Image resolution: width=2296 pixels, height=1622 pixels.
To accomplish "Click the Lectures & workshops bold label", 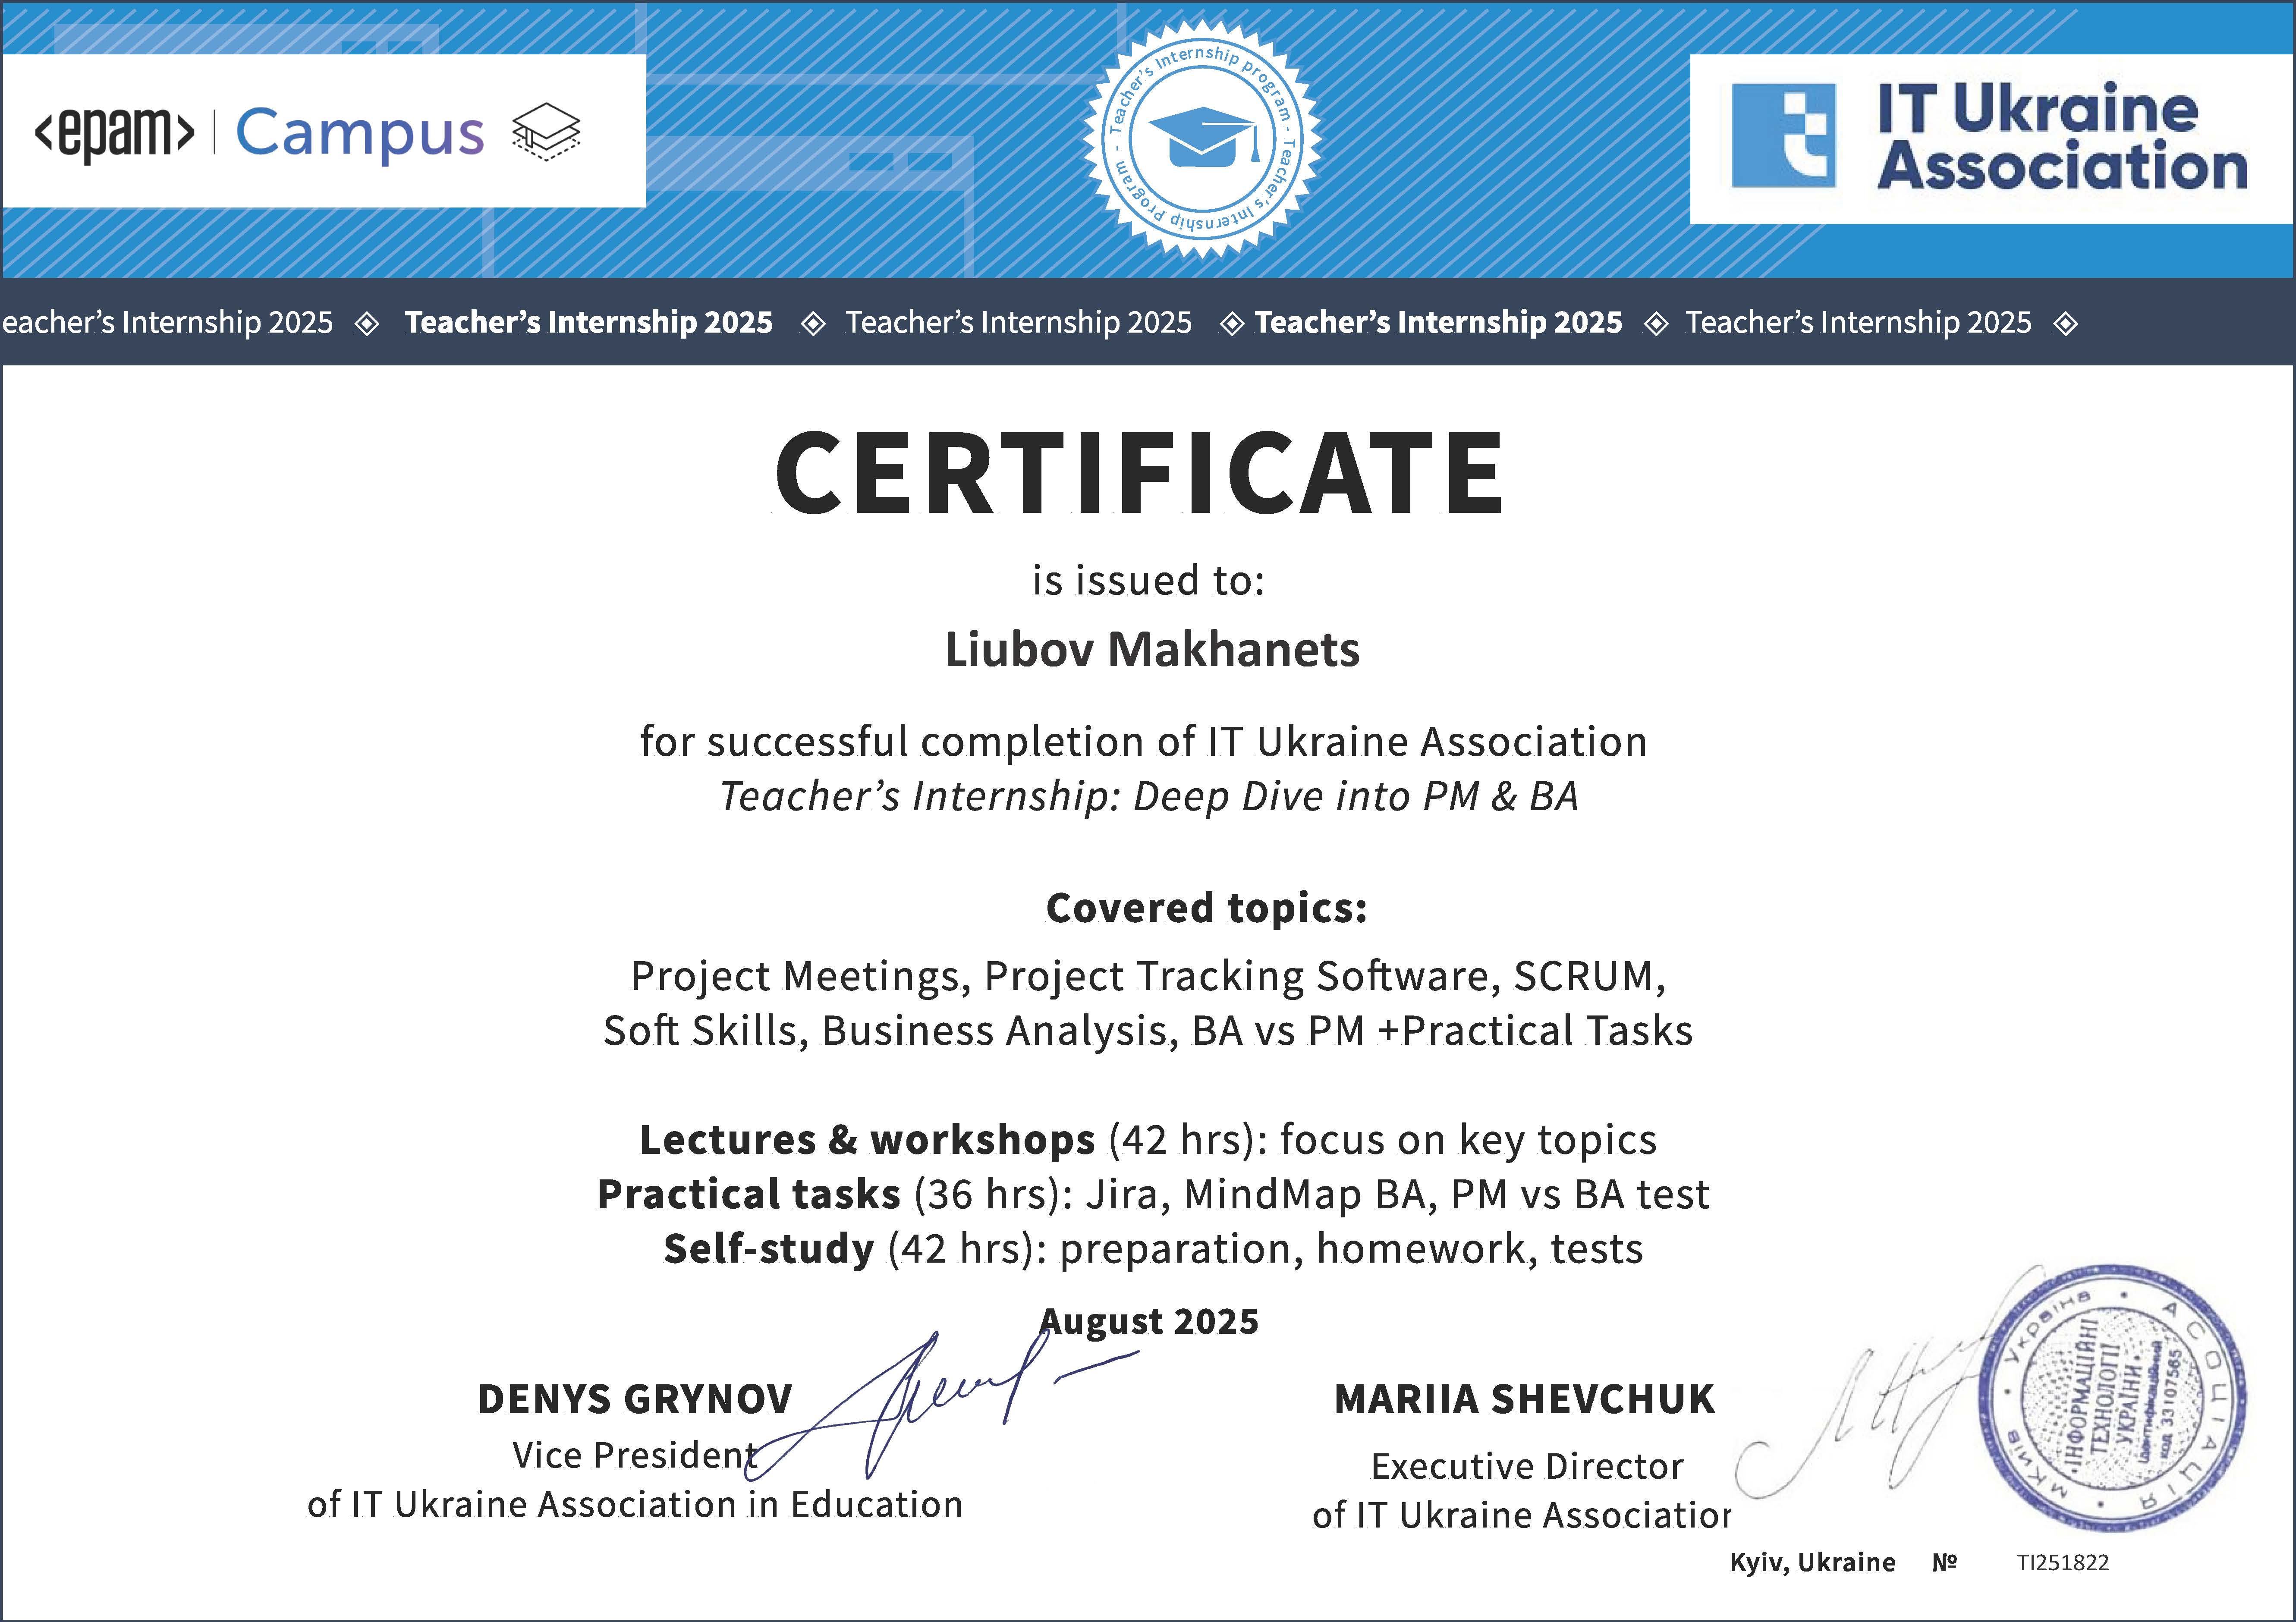I will coord(867,1140).
